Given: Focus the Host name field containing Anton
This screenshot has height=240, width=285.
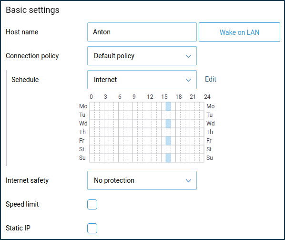Looking at the screenshot, I should click(142, 32).
